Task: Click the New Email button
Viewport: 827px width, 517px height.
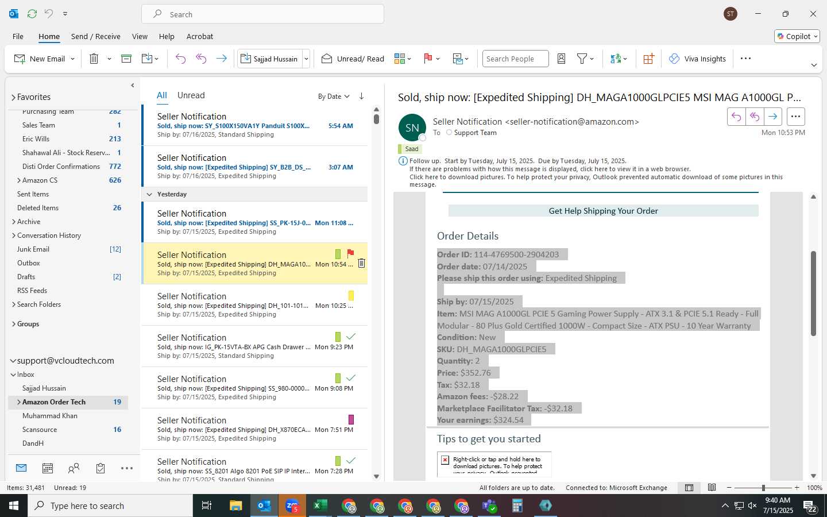Action: [x=40, y=59]
